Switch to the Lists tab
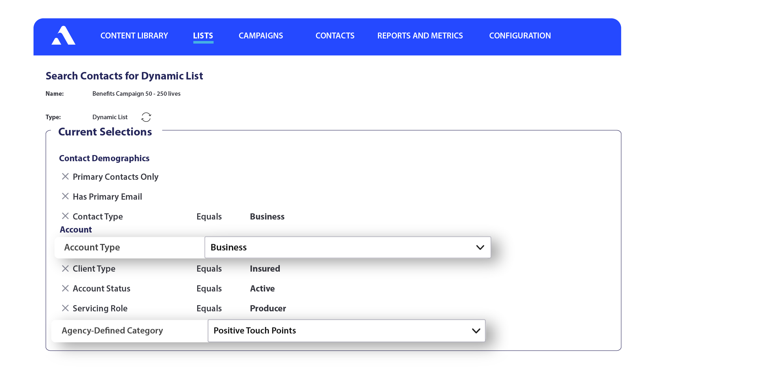The height and width of the screenshot is (383, 760). pyautogui.click(x=203, y=36)
